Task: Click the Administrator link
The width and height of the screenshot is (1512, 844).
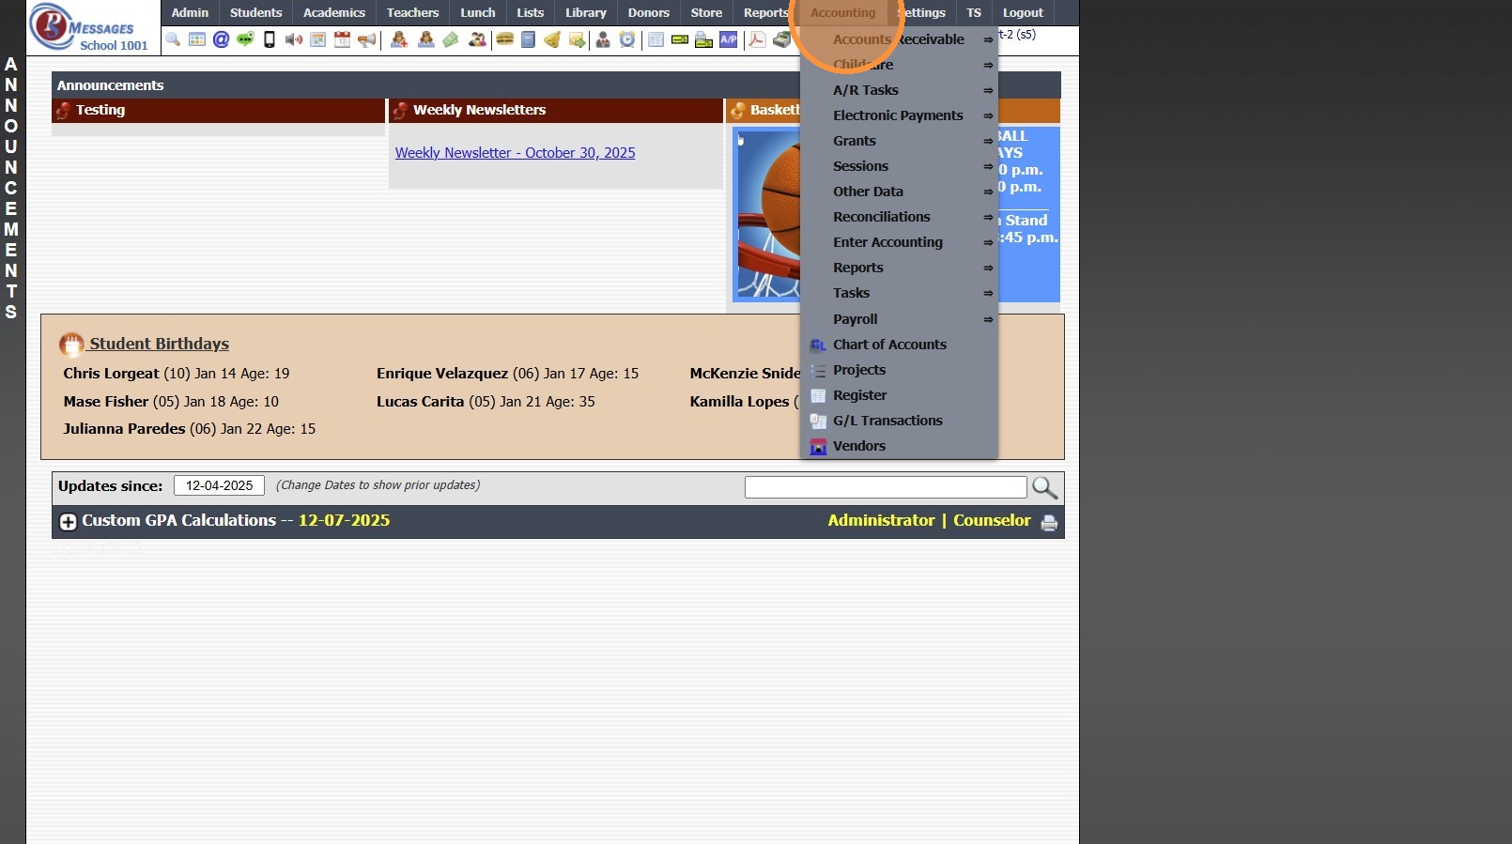Action: [881, 520]
